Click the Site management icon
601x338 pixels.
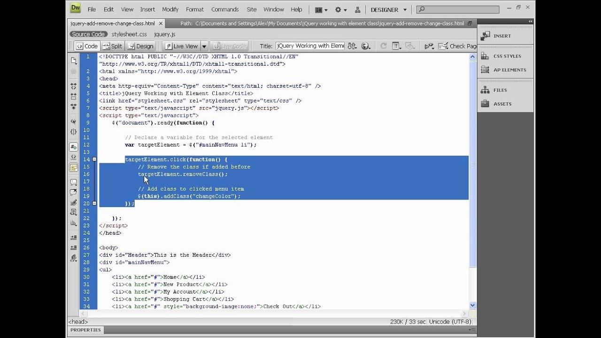357,9
